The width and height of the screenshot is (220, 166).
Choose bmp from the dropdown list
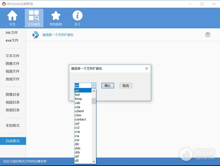[78, 99]
